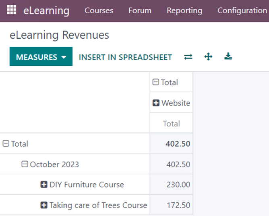Collapse the Total row group
Screen dimensions: 269x216
(x=6, y=144)
